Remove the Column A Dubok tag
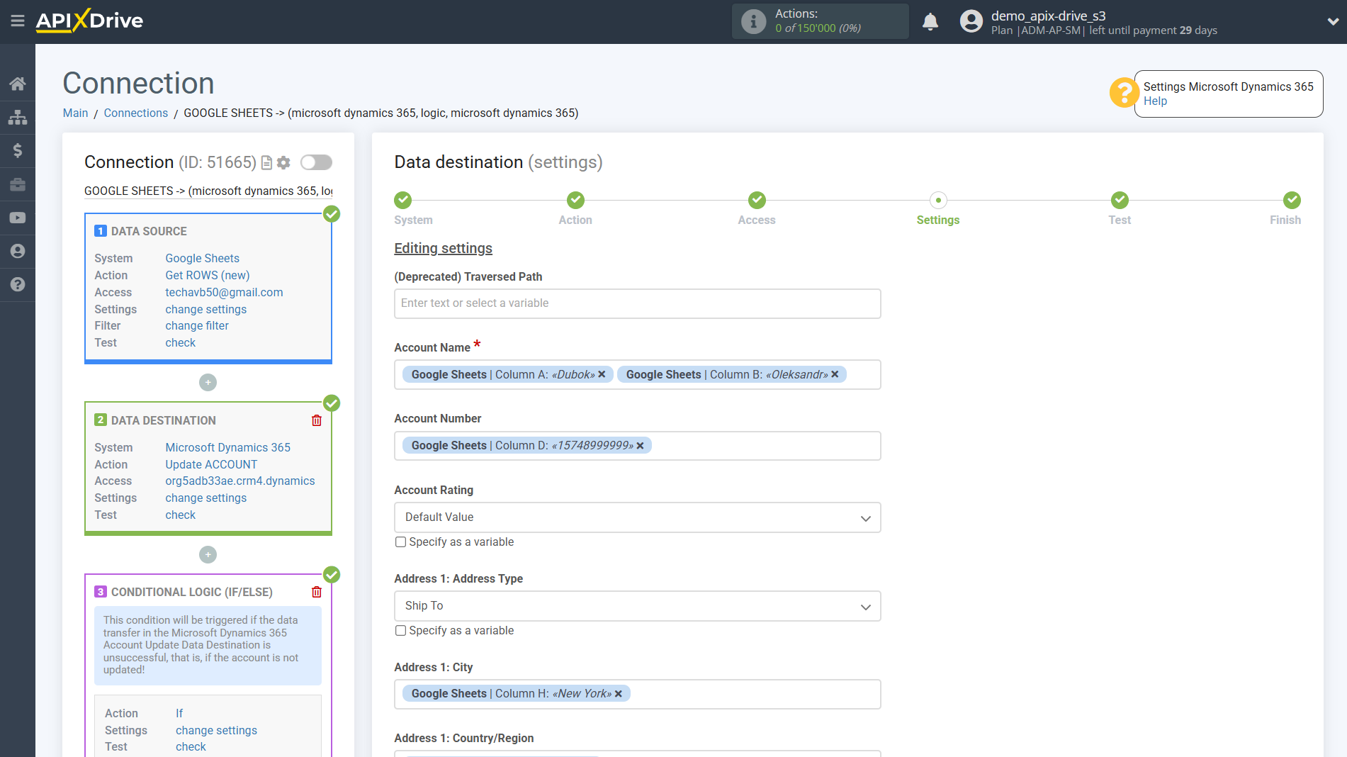This screenshot has width=1347, height=757. pyautogui.click(x=602, y=374)
